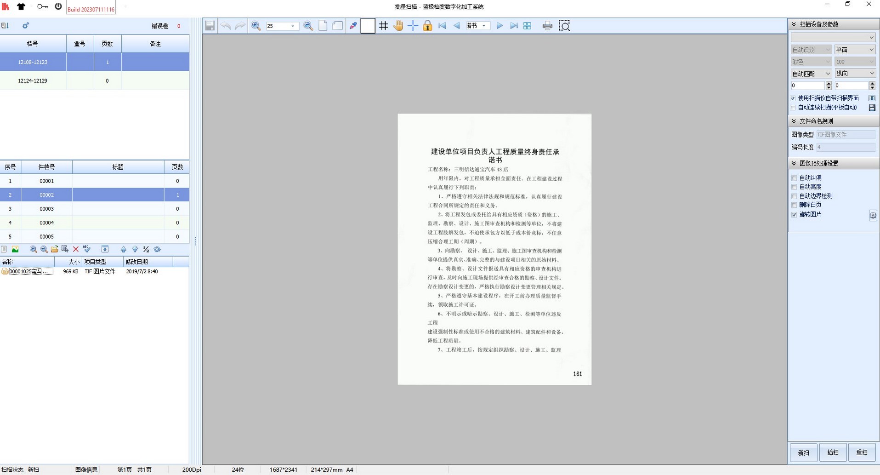Collapse the 图像预处理设置 section
The image size is (880, 475).
tap(794, 163)
